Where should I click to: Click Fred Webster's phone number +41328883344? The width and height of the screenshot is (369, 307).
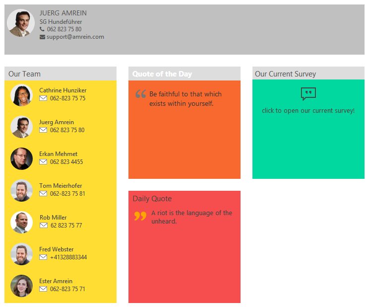point(68,257)
